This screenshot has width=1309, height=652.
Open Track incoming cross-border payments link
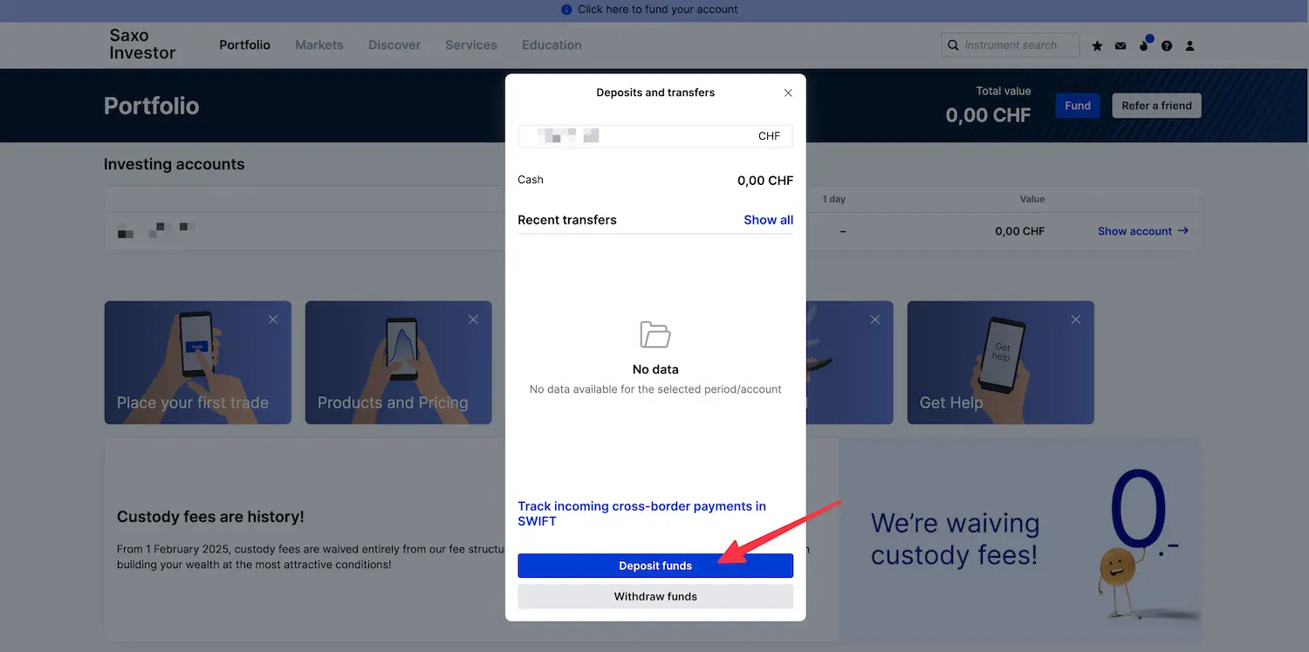point(641,513)
